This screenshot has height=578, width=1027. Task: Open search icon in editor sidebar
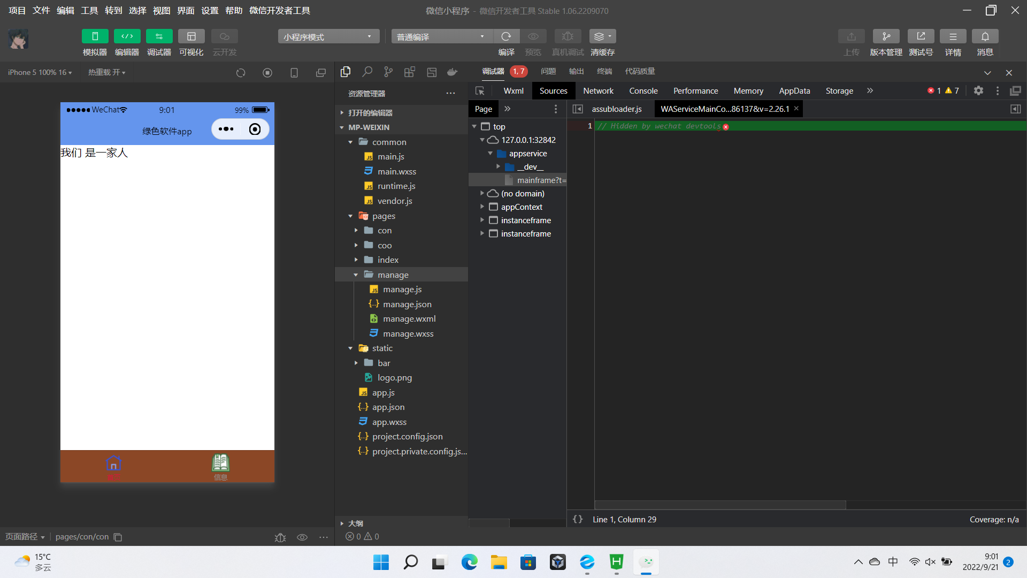[367, 72]
